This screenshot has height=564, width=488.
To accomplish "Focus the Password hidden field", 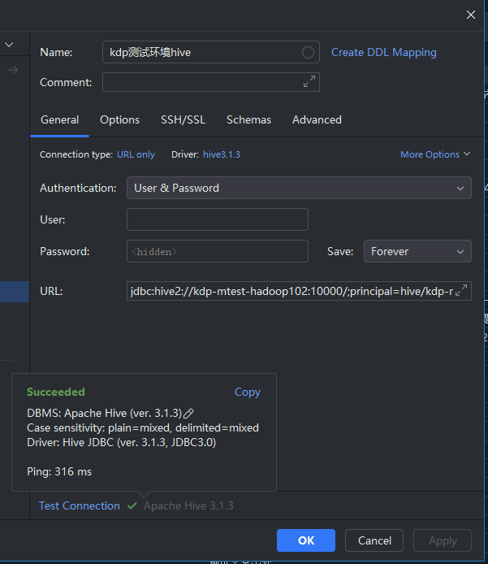I will pyautogui.click(x=218, y=251).
